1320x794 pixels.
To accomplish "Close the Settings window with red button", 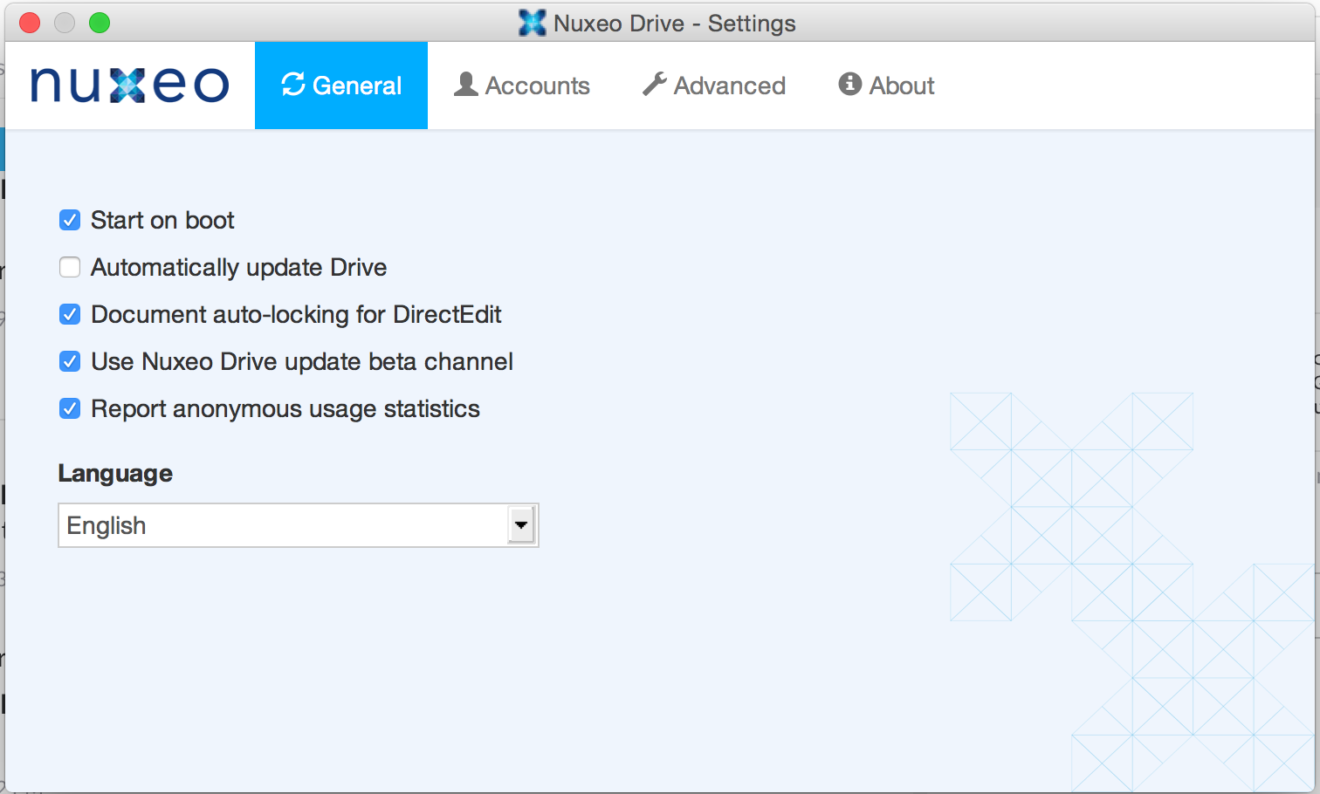I will pos(30,23).
